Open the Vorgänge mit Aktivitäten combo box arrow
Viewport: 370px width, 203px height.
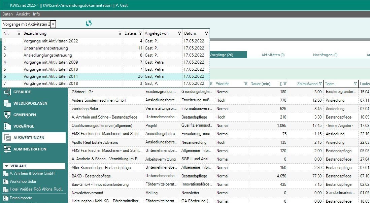coord(53,24)
